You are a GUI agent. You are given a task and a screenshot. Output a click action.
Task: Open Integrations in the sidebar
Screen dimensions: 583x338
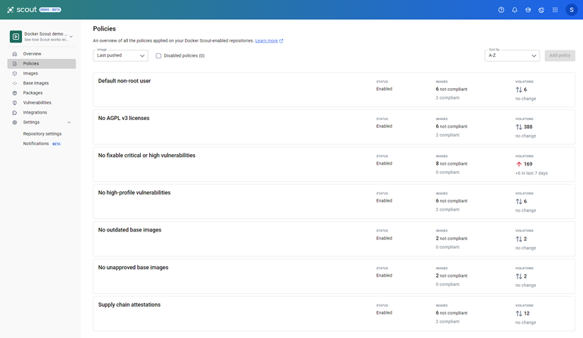pyautogui.click(x=35, y=112)
